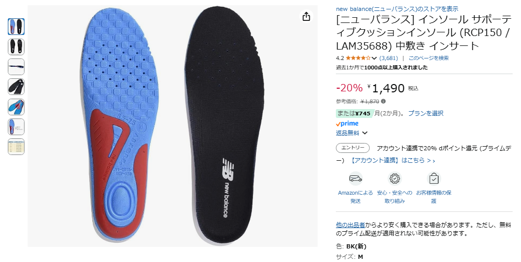Click the customer information protection bag icon

tap(433, 178)
